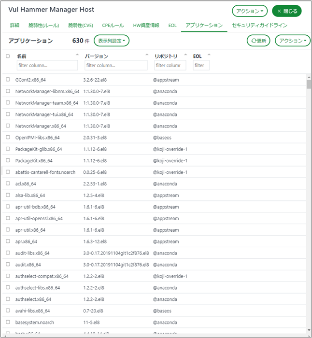Viewport: 312px width, 338px height.
Task: Switch to the 脆弱性(CVE) tab
Action: click(x=81, y=25)
